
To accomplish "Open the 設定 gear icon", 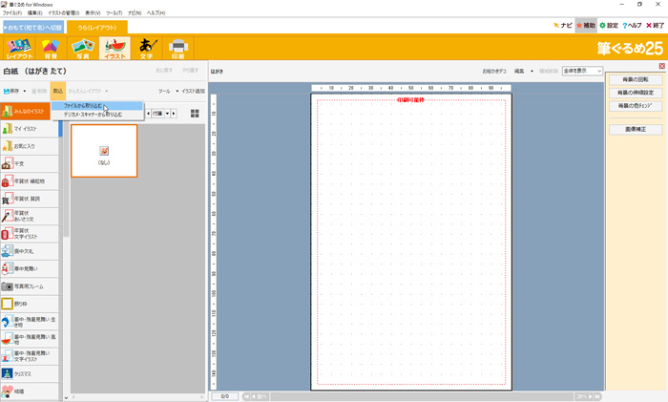I will click(609, 26).
